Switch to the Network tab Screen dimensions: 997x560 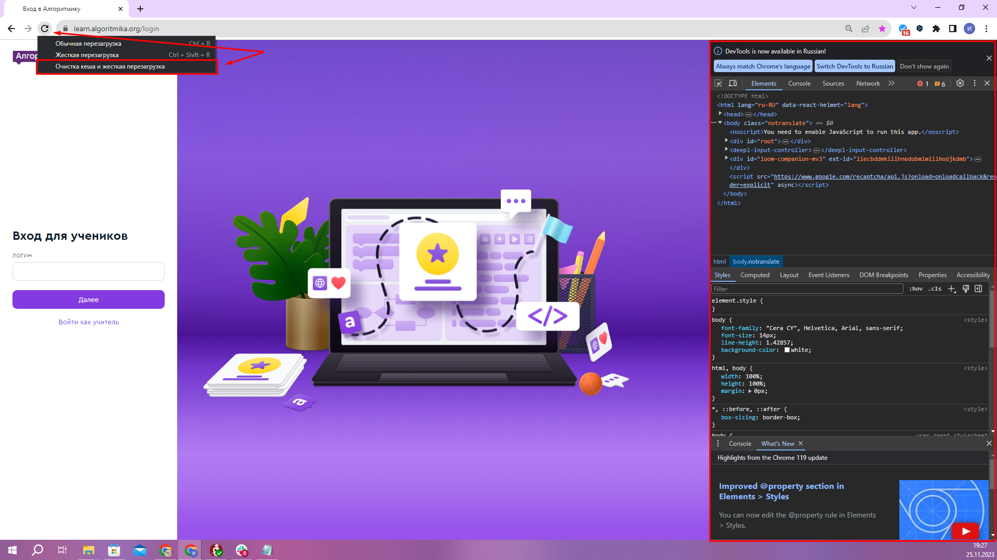click(868, 84)
